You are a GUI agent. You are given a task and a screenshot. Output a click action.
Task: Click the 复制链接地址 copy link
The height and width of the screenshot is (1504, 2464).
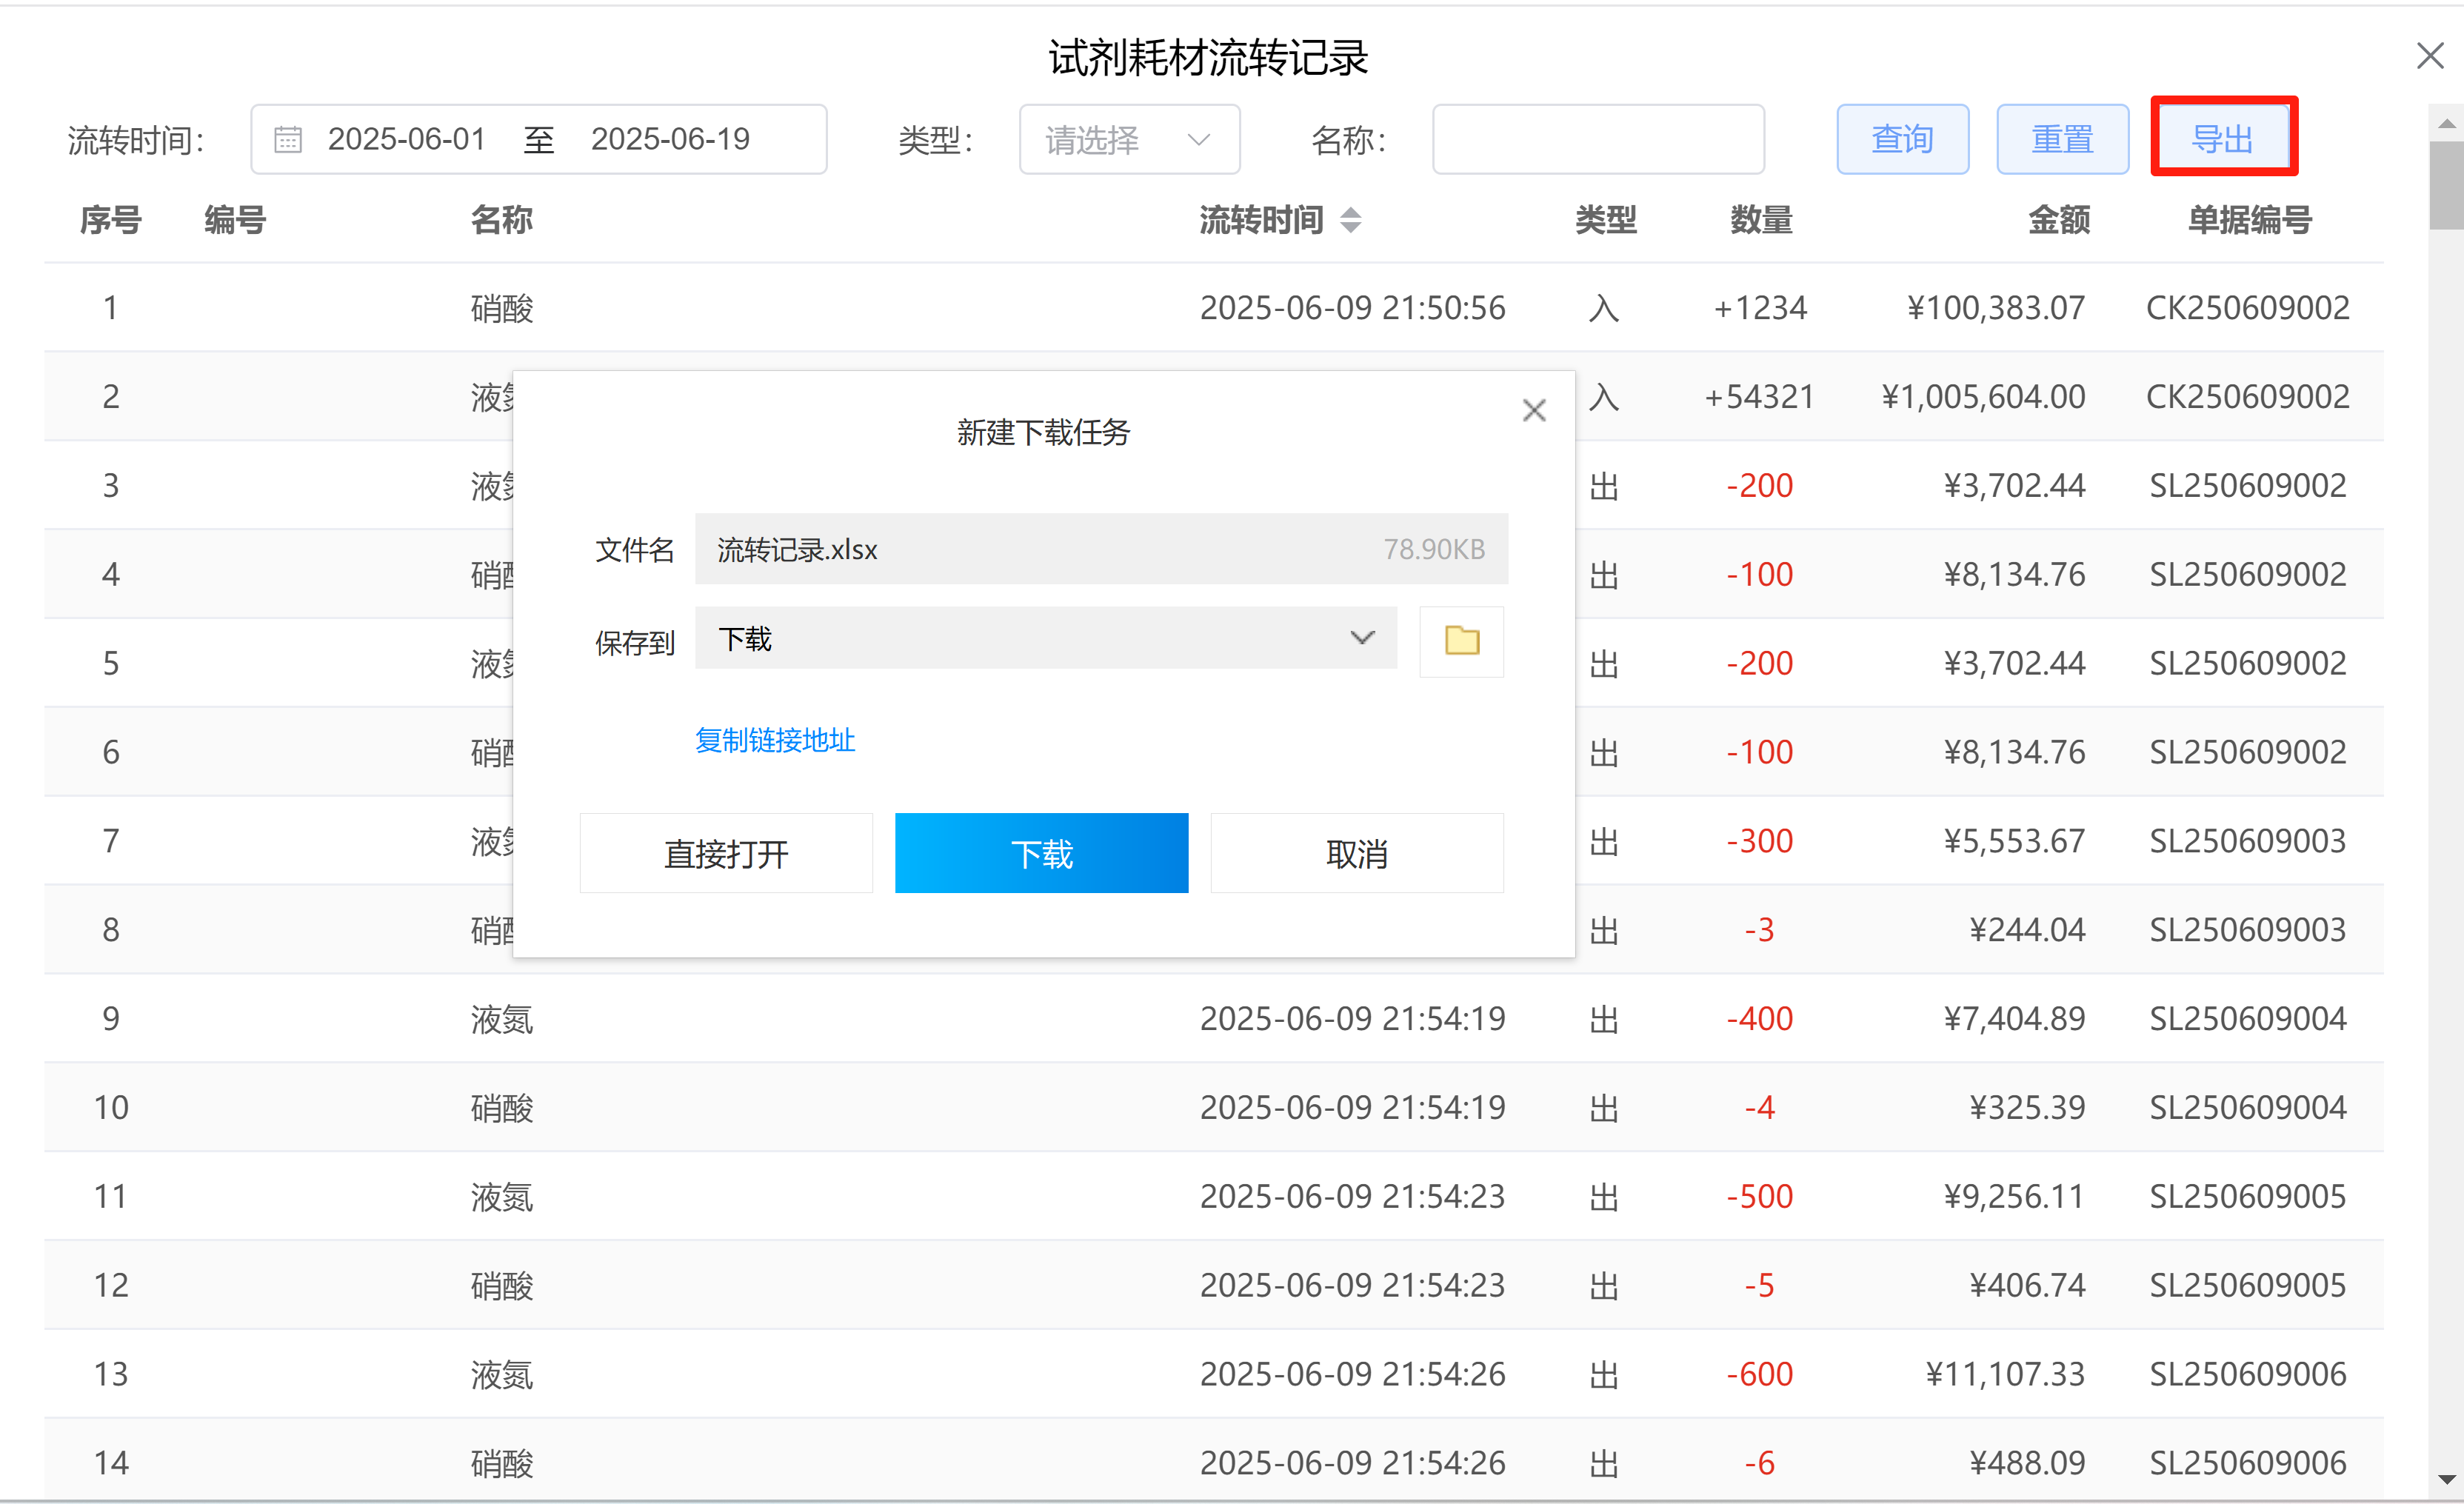[774, 740]
